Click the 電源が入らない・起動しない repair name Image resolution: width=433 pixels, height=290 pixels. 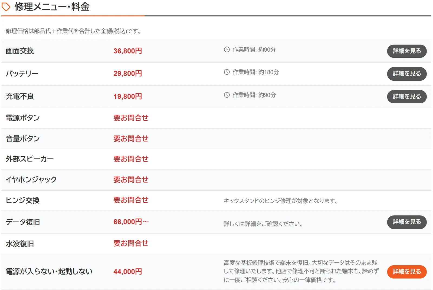pyautogui.click(x=49, y=272)
